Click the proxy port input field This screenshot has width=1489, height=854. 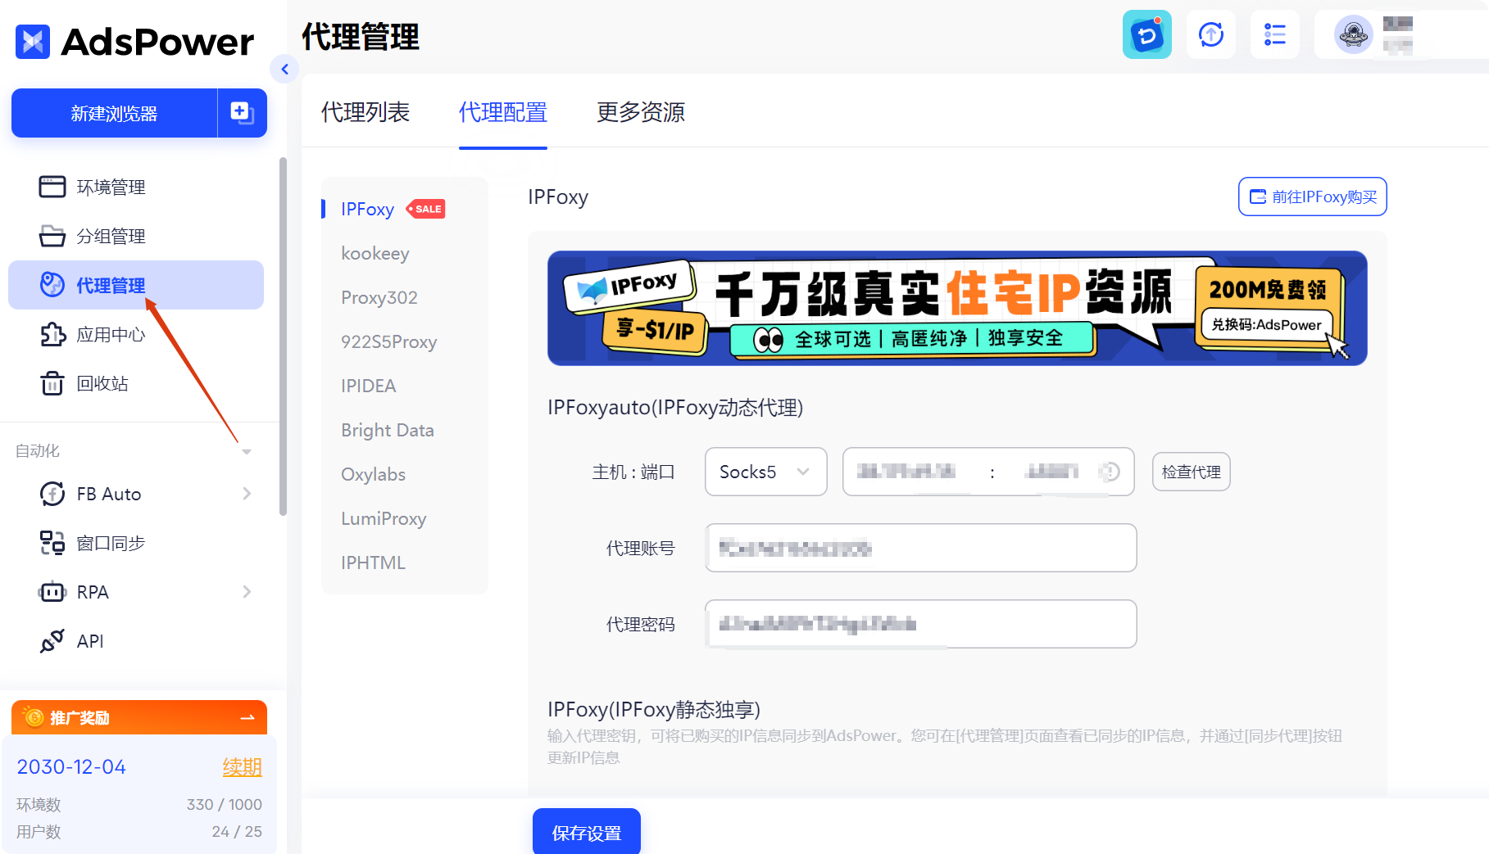1052,472
